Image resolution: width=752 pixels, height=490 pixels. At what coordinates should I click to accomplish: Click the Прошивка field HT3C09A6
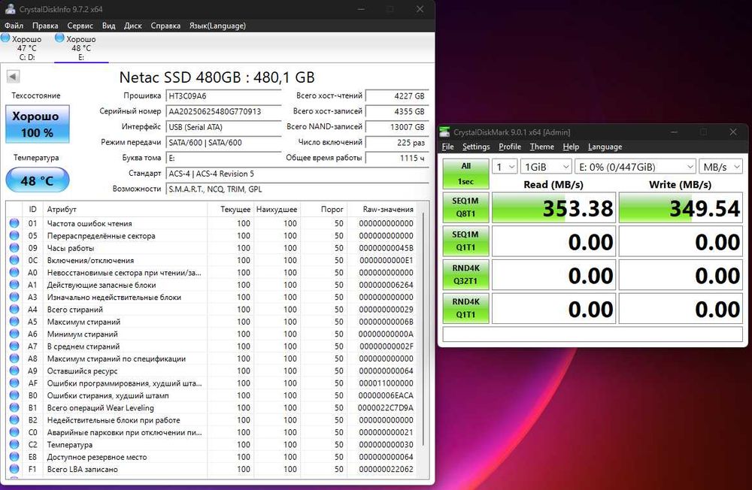(223, 96)
